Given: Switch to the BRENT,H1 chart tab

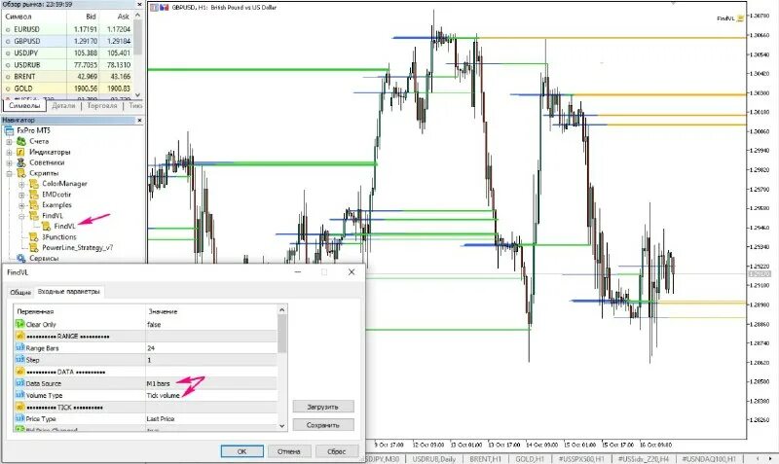Looking at the screenshot, I should pos(485,459).
